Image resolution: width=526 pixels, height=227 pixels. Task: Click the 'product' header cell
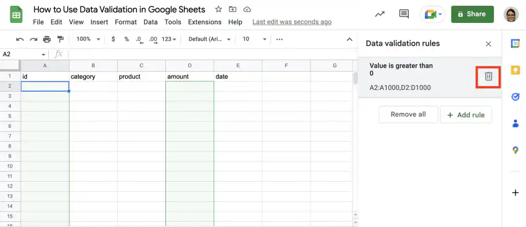142,76
